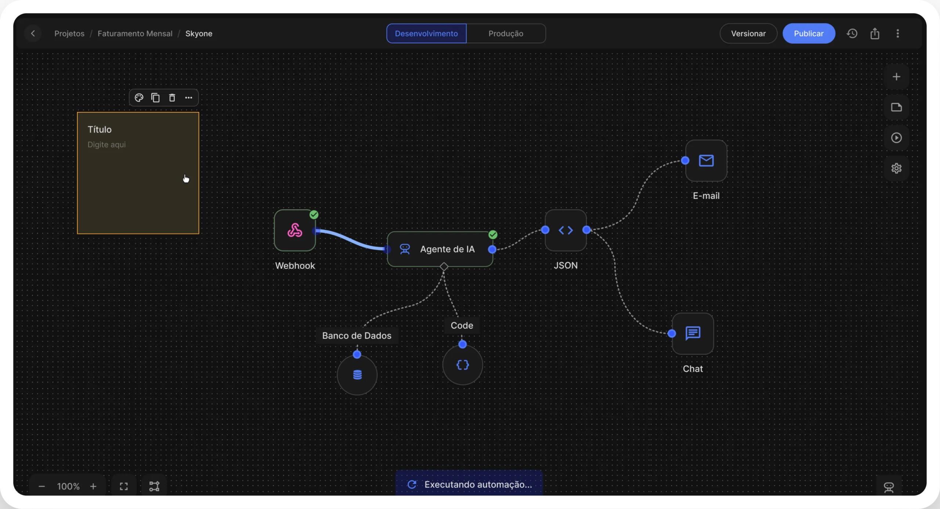Image resolution: width=940 pixels, height=509 pixels.
Task: Click the Título field in note
Action: point(100,130)
